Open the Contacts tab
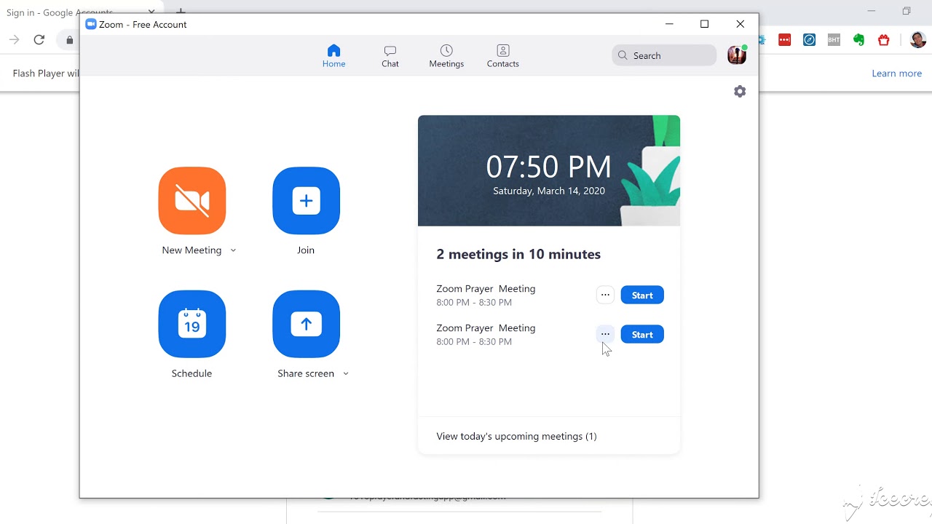This screenshot has height=524, width=932. click(503, 56)
